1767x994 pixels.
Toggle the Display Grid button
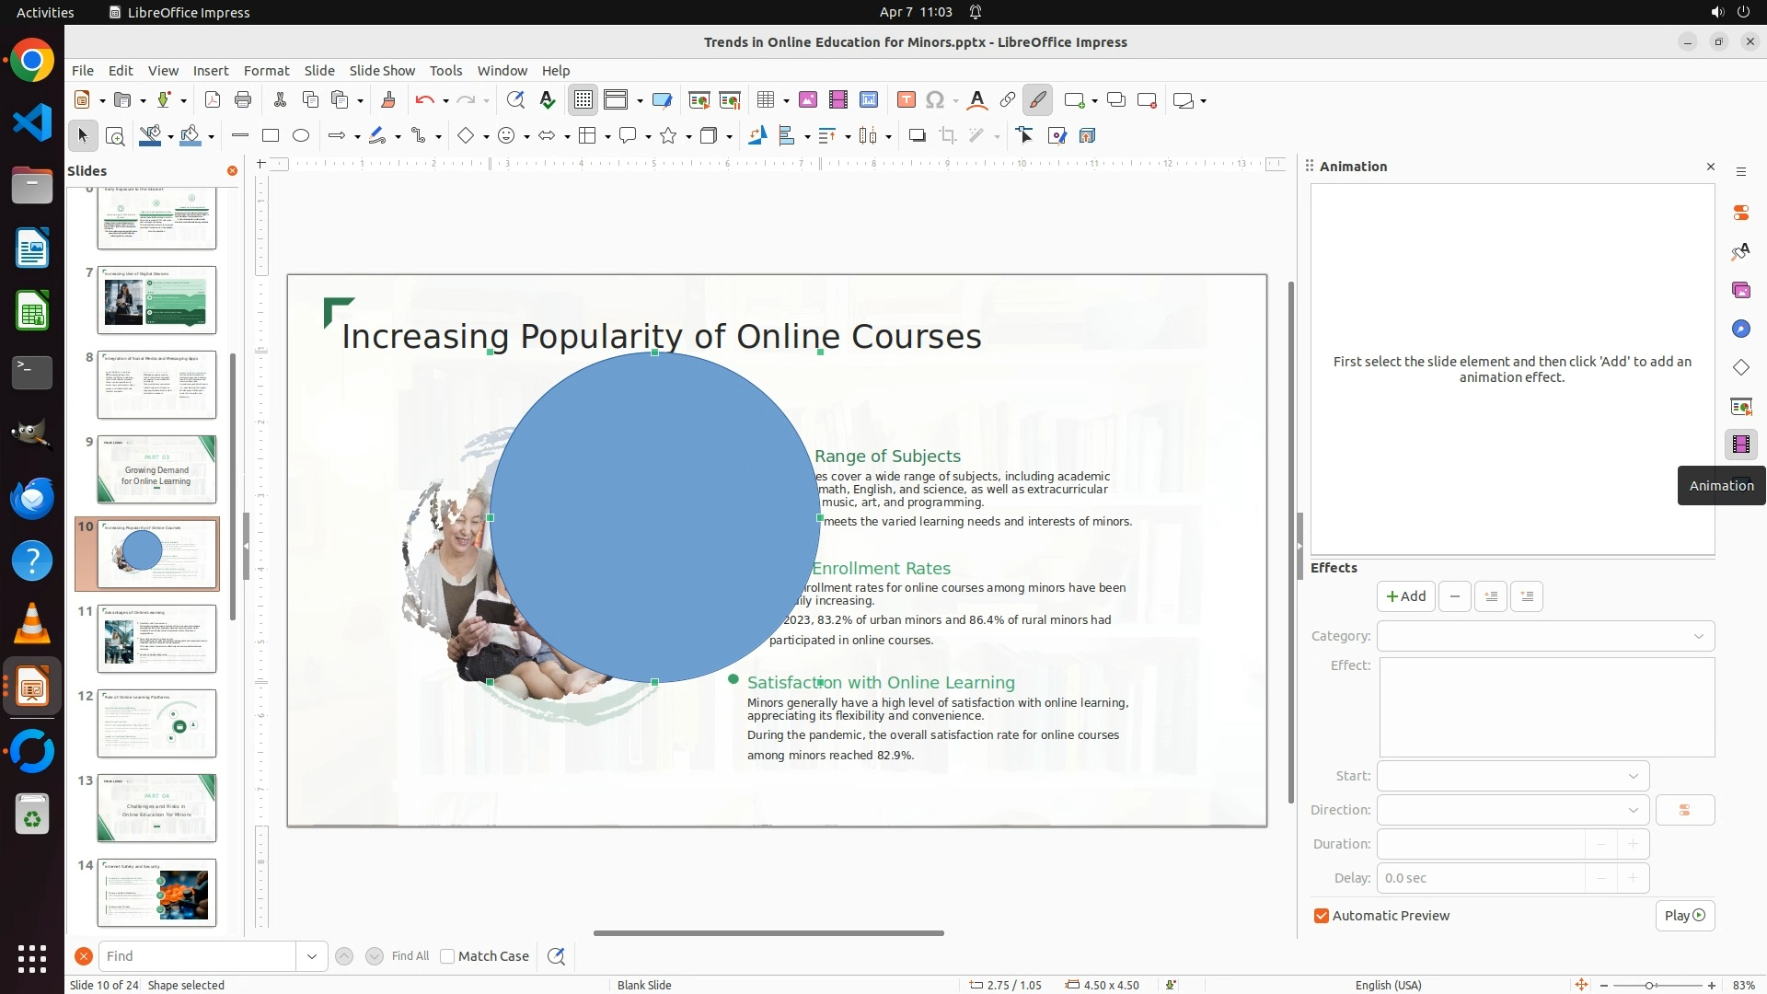tap(583, 100)
